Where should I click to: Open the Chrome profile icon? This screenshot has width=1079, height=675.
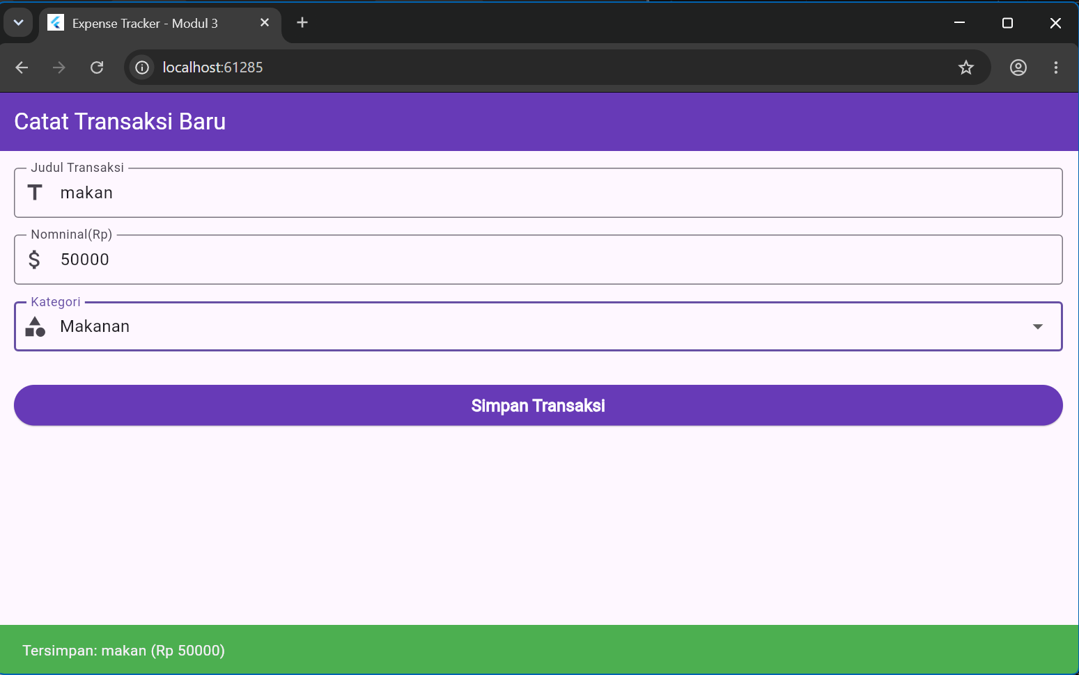point(1018,67)
